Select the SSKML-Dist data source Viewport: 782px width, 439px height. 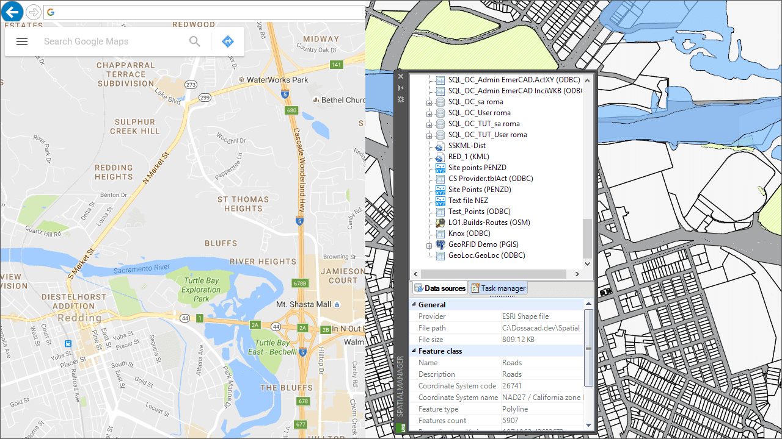467,146
